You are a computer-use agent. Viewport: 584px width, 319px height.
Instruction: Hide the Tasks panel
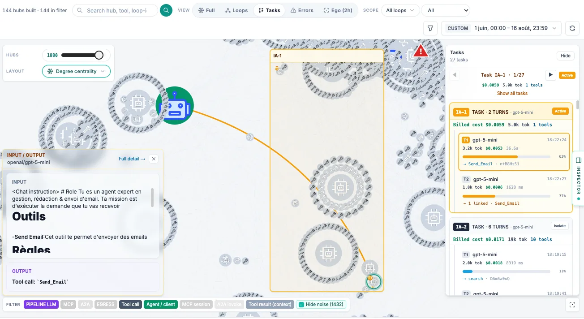[566, 56]
